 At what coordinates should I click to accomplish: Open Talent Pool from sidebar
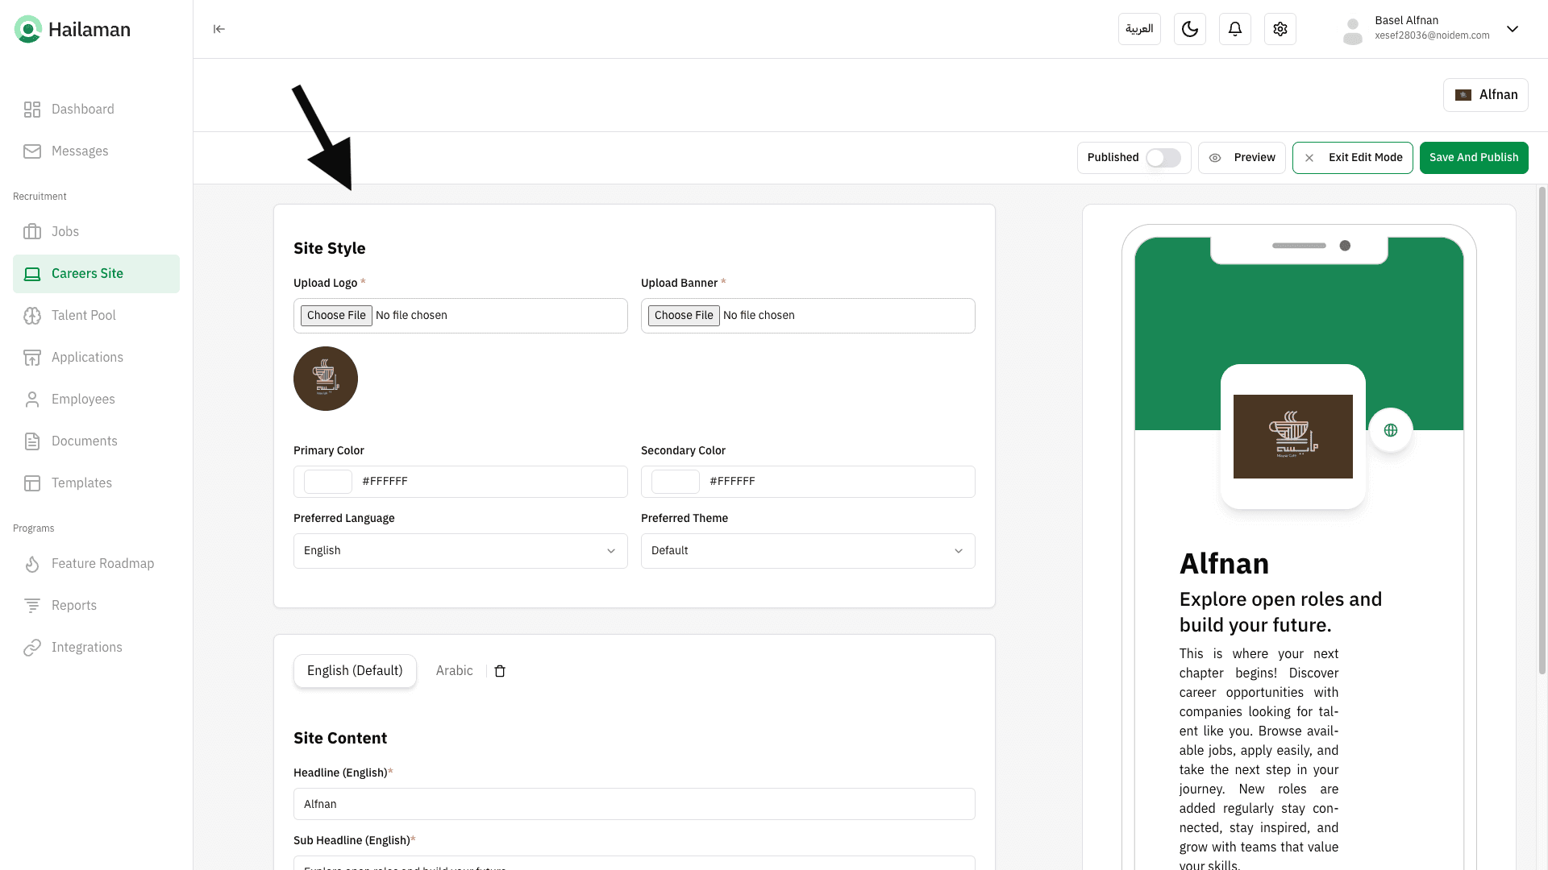(x=84, y=316)
